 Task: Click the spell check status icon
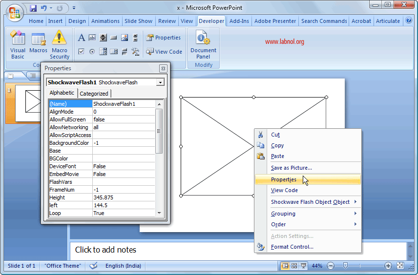tap(94, 266)
